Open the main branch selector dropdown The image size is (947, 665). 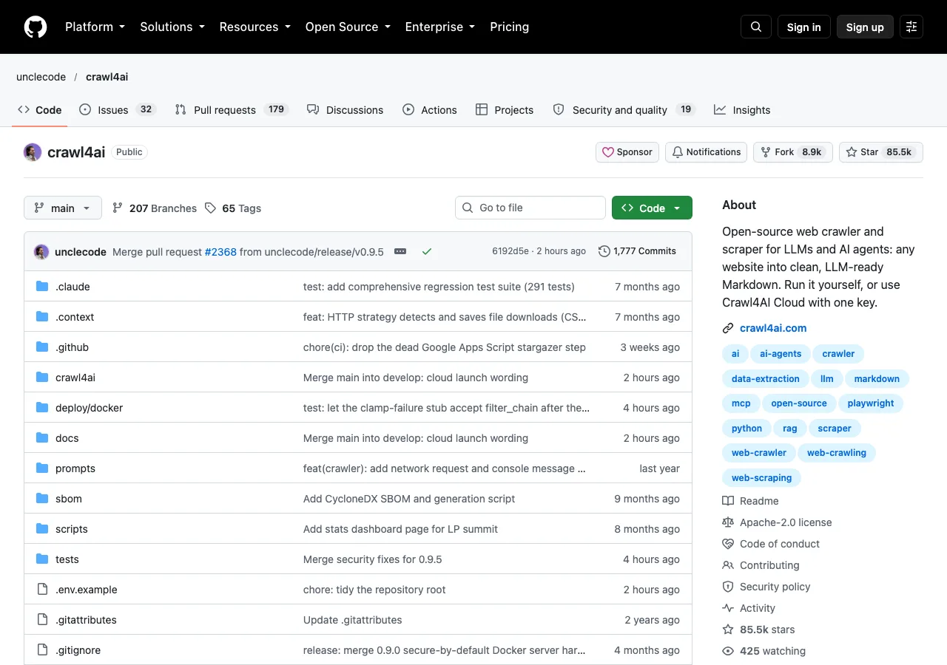63,208
